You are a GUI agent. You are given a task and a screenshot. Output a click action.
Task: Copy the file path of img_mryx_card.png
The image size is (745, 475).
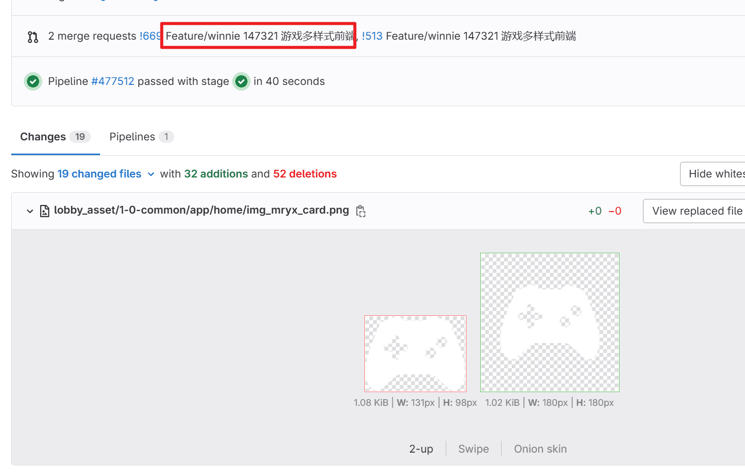[x=361, y=211]
